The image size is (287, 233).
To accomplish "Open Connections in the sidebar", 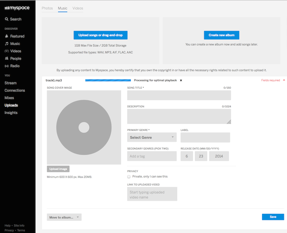I will pyautogui.click(x=15, y=90).
